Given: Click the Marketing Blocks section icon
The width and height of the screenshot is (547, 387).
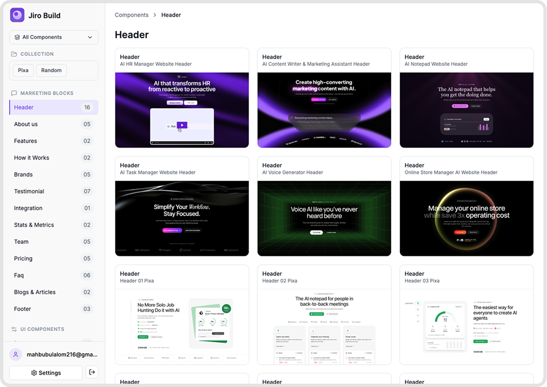Looking at the screenshot, I should coord(14,93).
